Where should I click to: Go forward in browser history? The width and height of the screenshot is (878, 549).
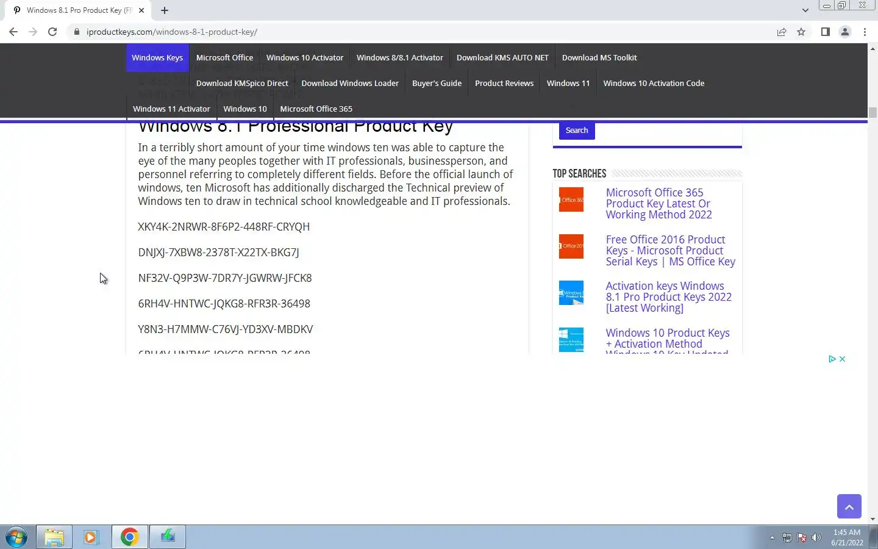(33, 32)
